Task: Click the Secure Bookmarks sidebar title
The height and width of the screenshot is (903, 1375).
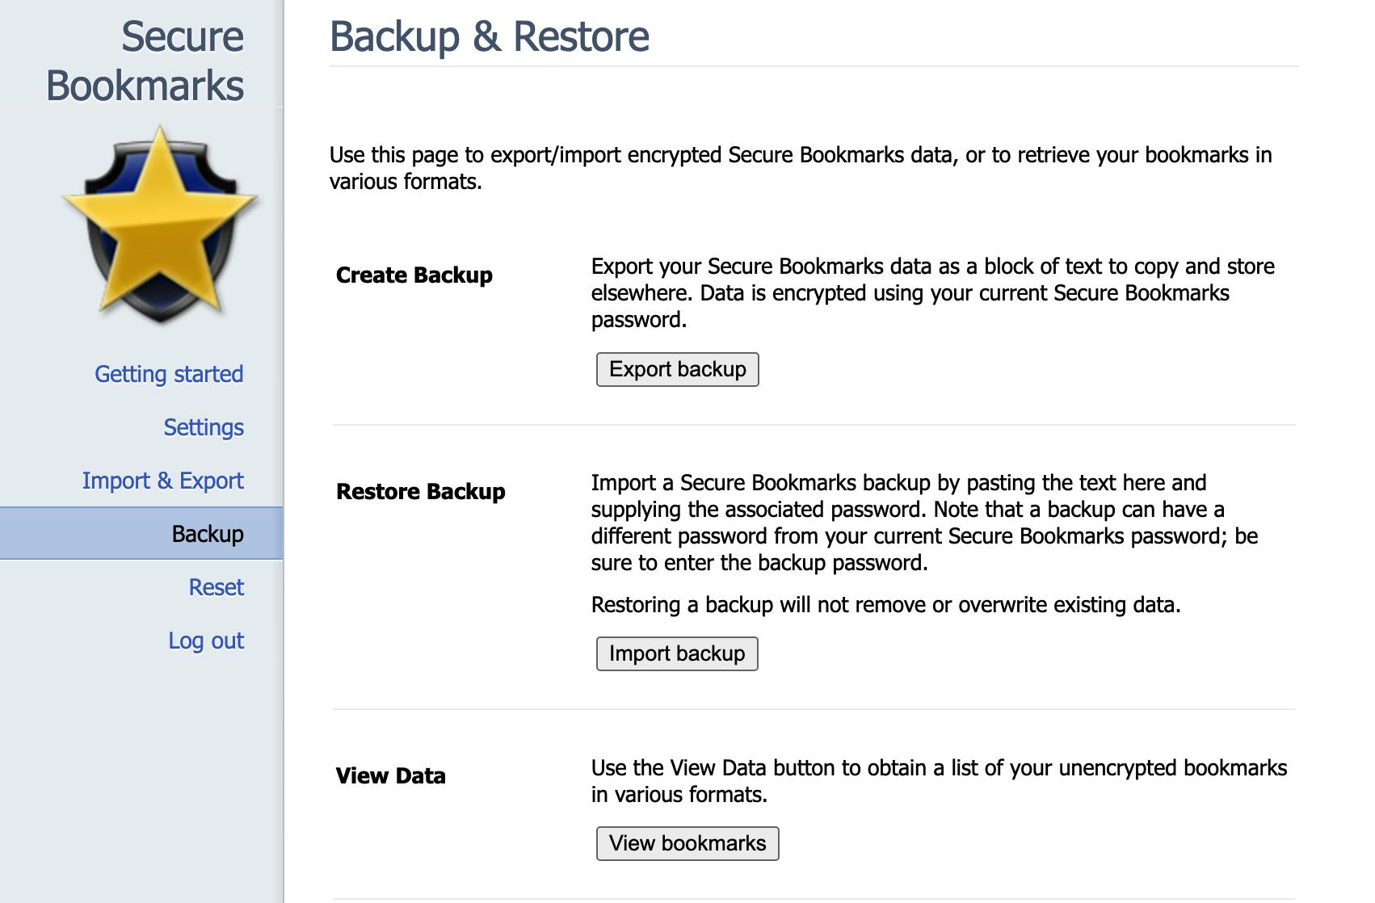Action: click(x=145, y=61)
